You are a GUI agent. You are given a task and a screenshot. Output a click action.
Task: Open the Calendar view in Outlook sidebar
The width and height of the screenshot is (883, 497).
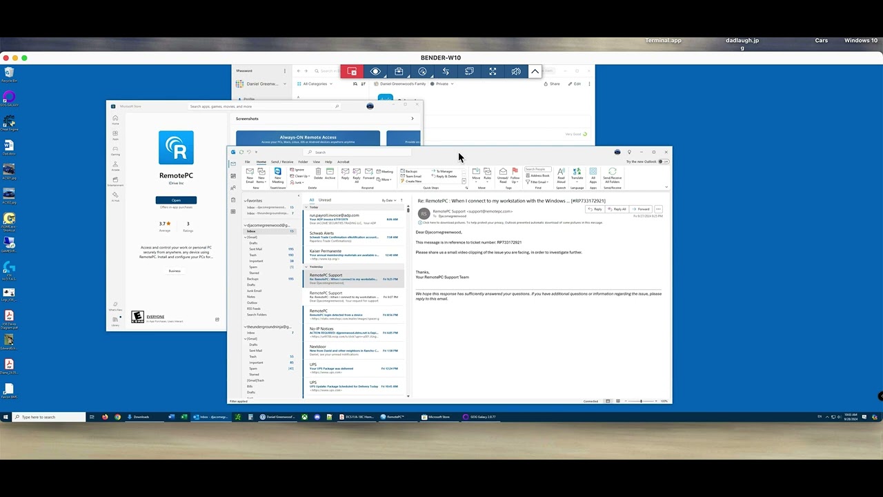(233, 176)
